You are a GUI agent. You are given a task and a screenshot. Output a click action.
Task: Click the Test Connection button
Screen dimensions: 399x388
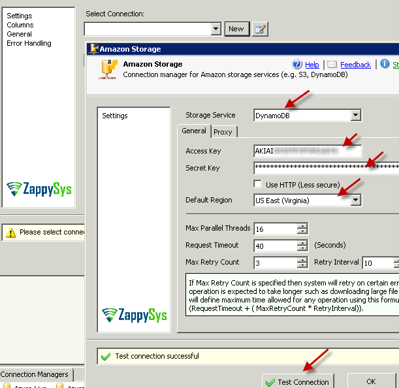click(298, 381)
